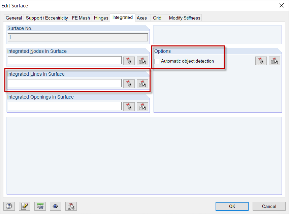Switch to the FE Mesh tab
The width and height of the screenshot is (289, 214).
(x=81, y=18)
